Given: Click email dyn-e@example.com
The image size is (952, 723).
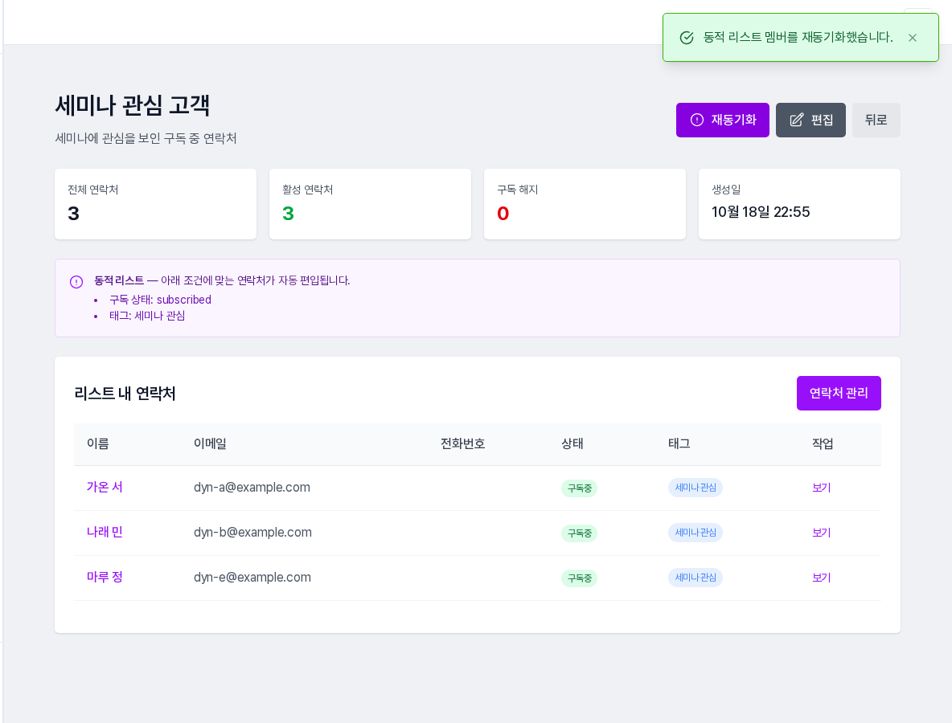Looking at the screenshot, I should 252,578.
